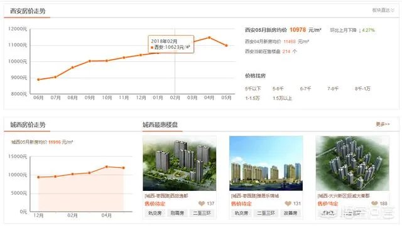The height and width of the screenshot is (226, 402).
Task: Click the 12月 data point on Xi'an chart
Action: [141, 55]
